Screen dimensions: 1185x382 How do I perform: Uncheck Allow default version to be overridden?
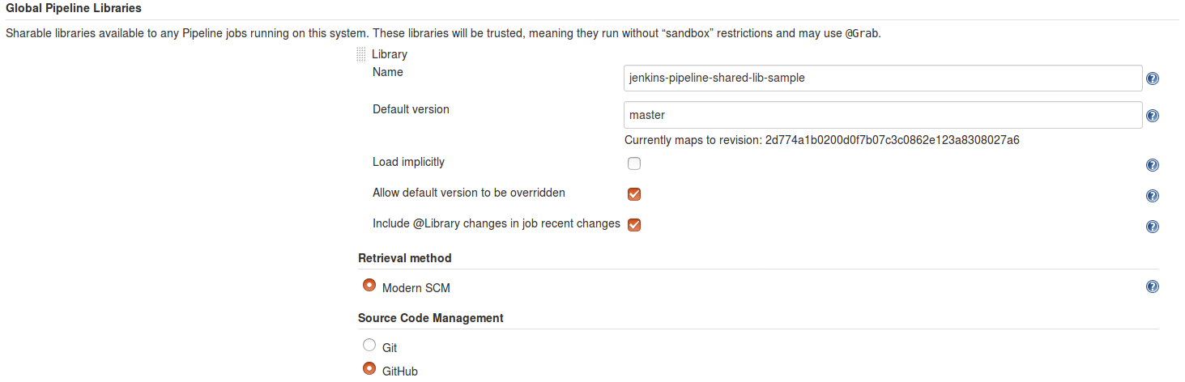click(634, 194)
